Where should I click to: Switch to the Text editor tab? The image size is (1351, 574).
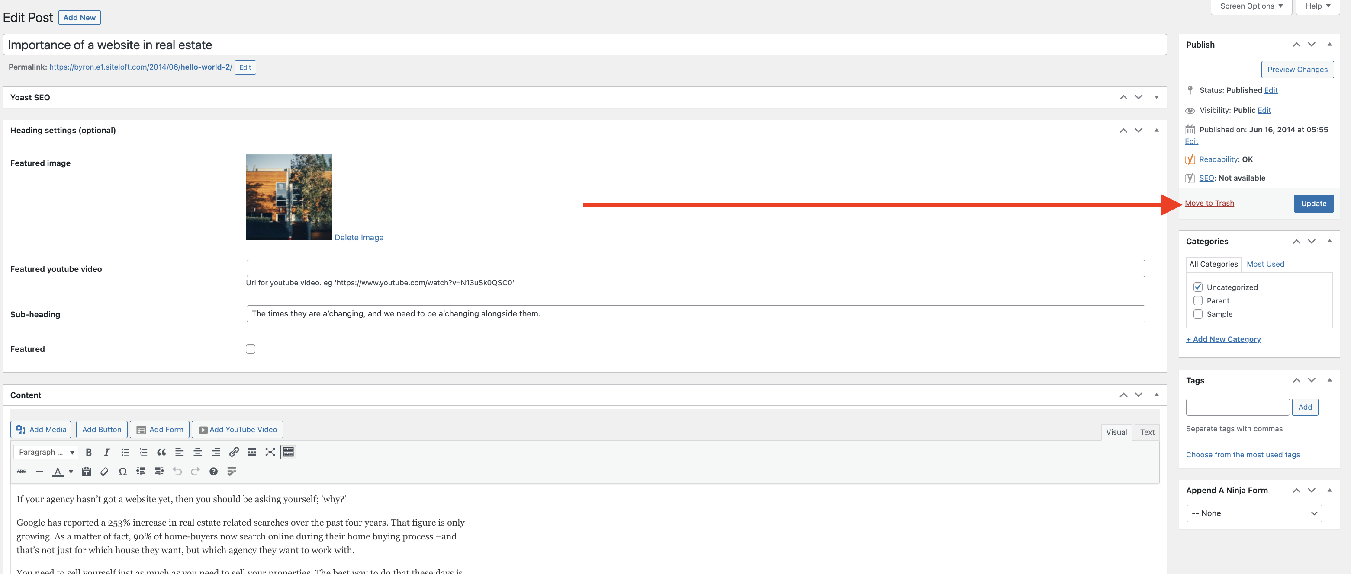(1147, 432)
